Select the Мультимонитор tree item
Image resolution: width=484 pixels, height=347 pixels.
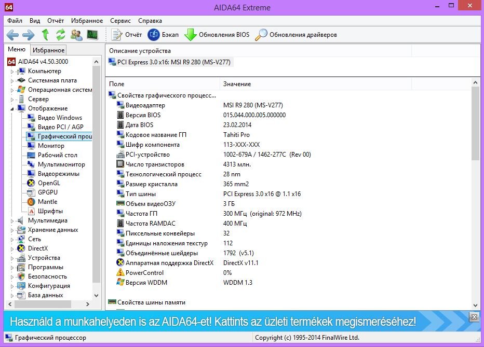pos(61,164)
